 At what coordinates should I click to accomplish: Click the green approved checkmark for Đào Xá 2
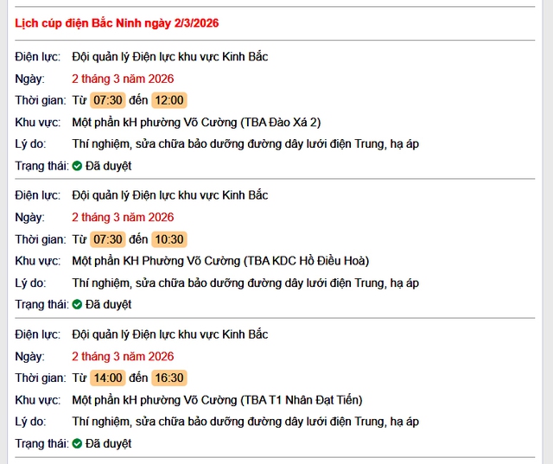tap(77, 165)
